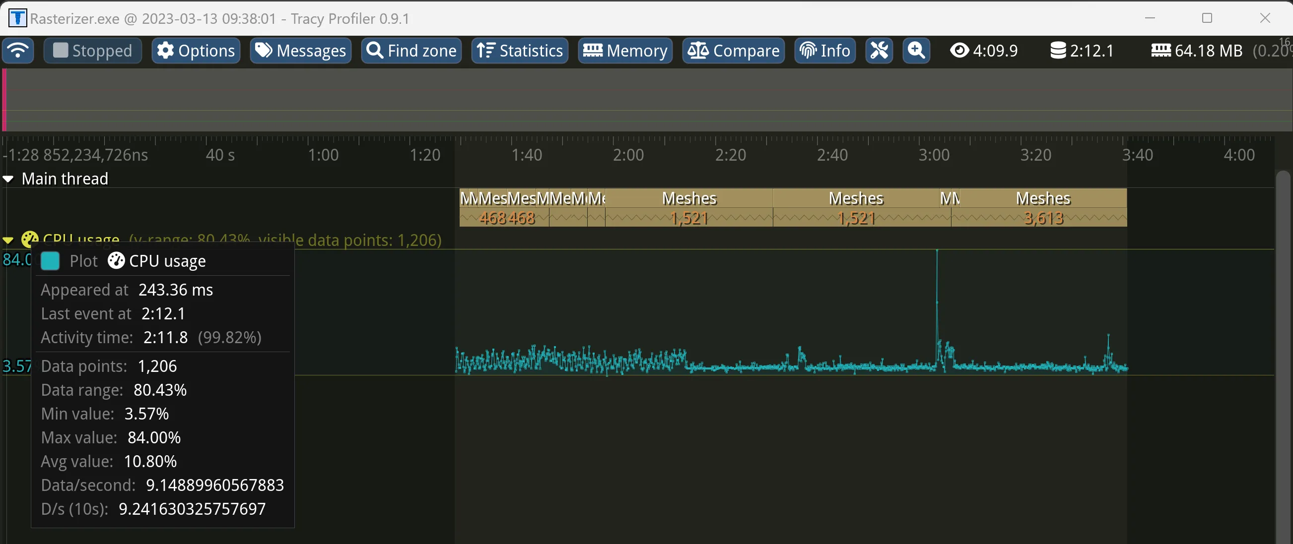Viewport: 1293px width, 544px height.
Task: Click the sort icon in Statistics button
Action: point(485,50)
